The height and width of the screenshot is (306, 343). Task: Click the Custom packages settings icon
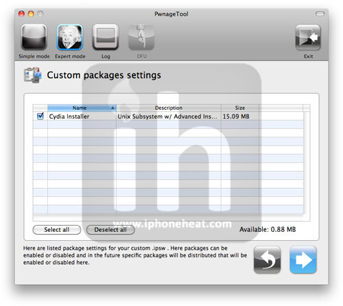click(x=33, y=75)
